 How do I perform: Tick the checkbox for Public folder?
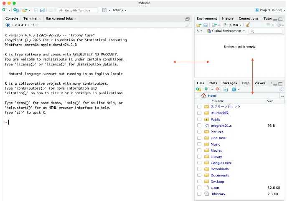point(199,119)
